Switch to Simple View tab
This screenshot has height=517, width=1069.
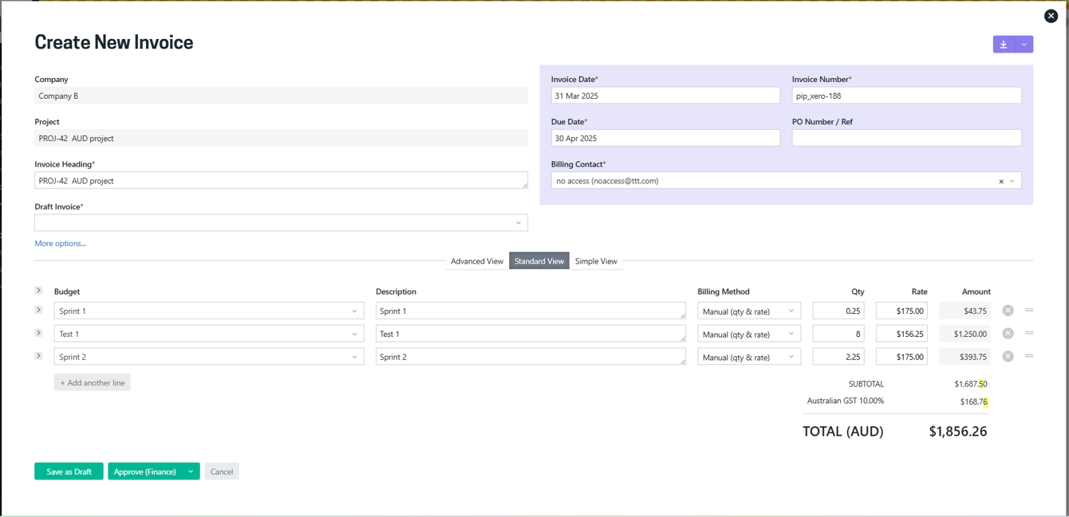point(596,261)
